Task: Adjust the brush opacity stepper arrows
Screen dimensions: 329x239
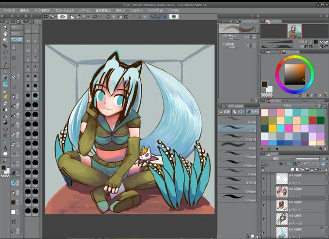Action: coord(250,45)
